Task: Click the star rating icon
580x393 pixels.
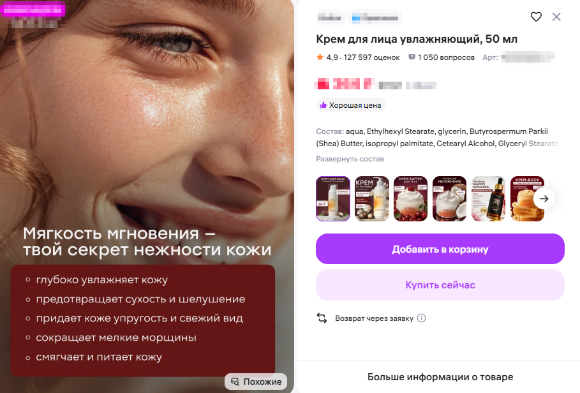Action: [320, 57]
